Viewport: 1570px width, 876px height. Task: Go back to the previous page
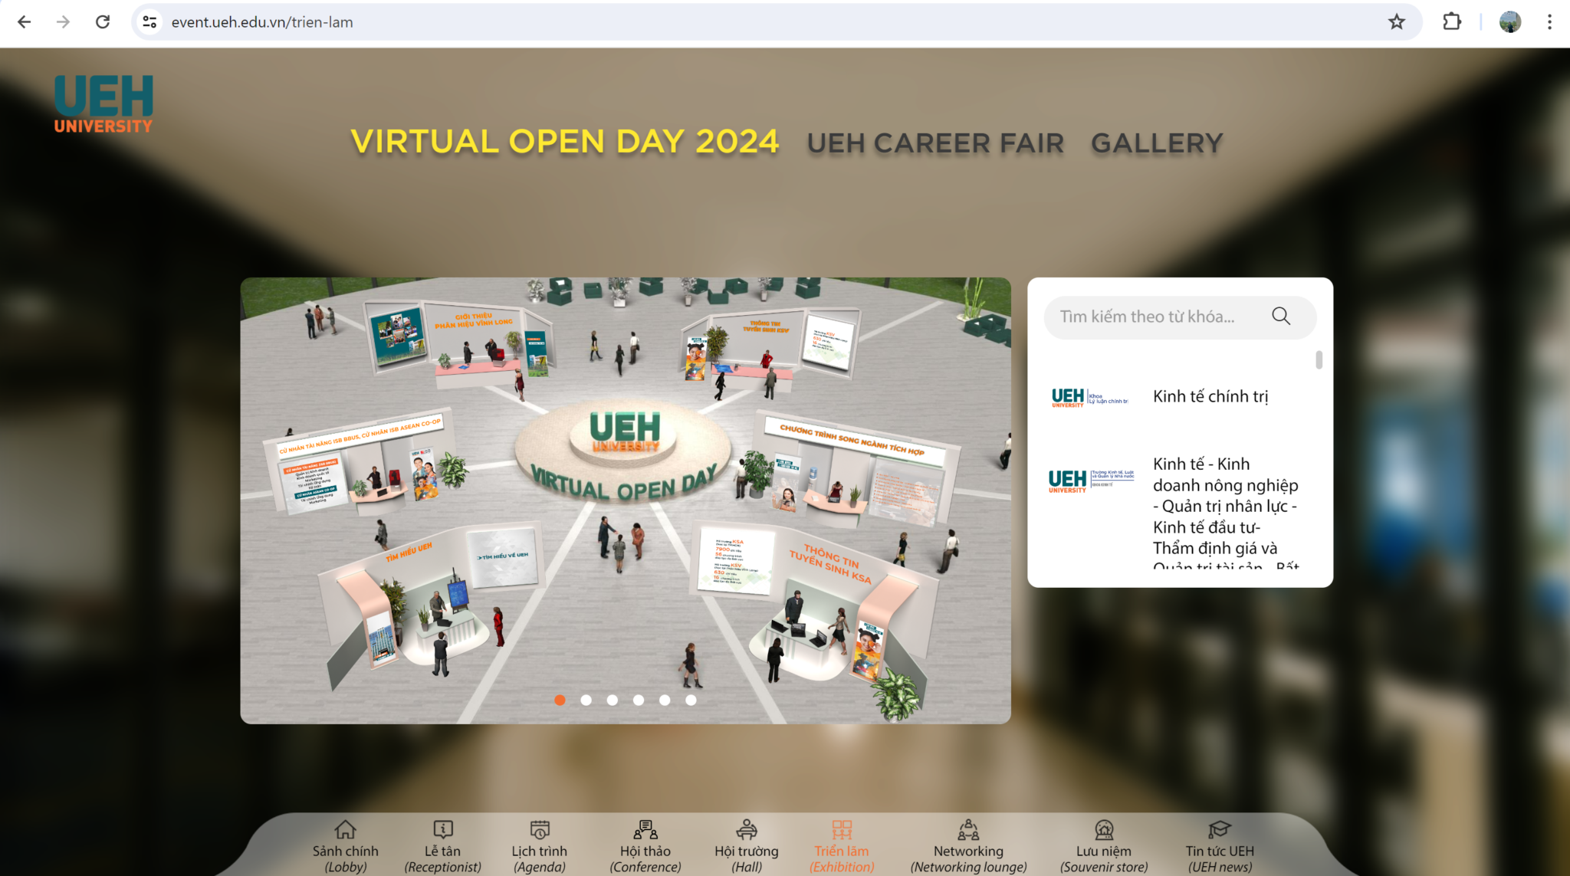[25, 22]
